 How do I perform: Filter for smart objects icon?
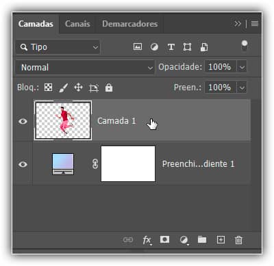(x=204, y=47)
